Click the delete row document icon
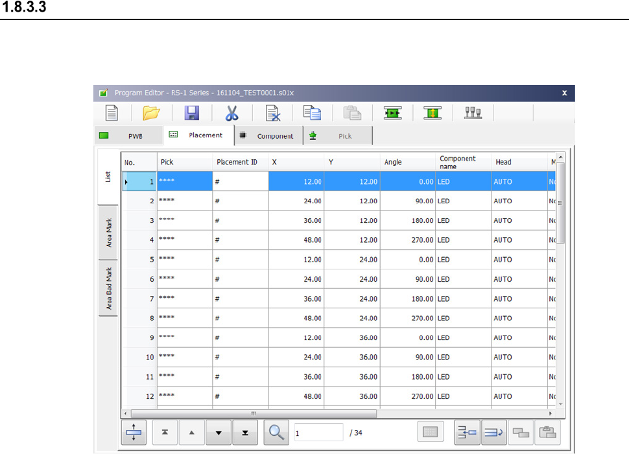This screenshot has width=629, height=454. click(272, 113)
